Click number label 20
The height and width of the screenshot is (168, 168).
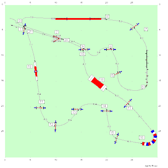pos(66,40)
